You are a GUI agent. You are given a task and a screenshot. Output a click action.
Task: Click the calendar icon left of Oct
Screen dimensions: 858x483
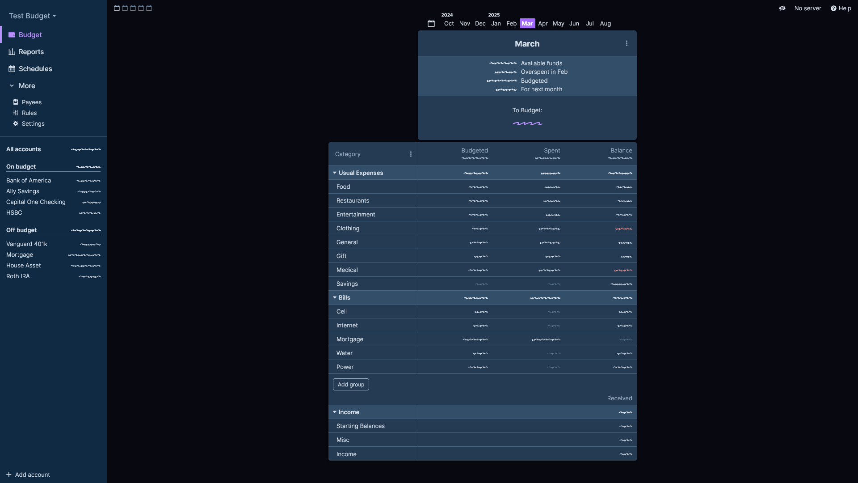(x=431, y=24)
